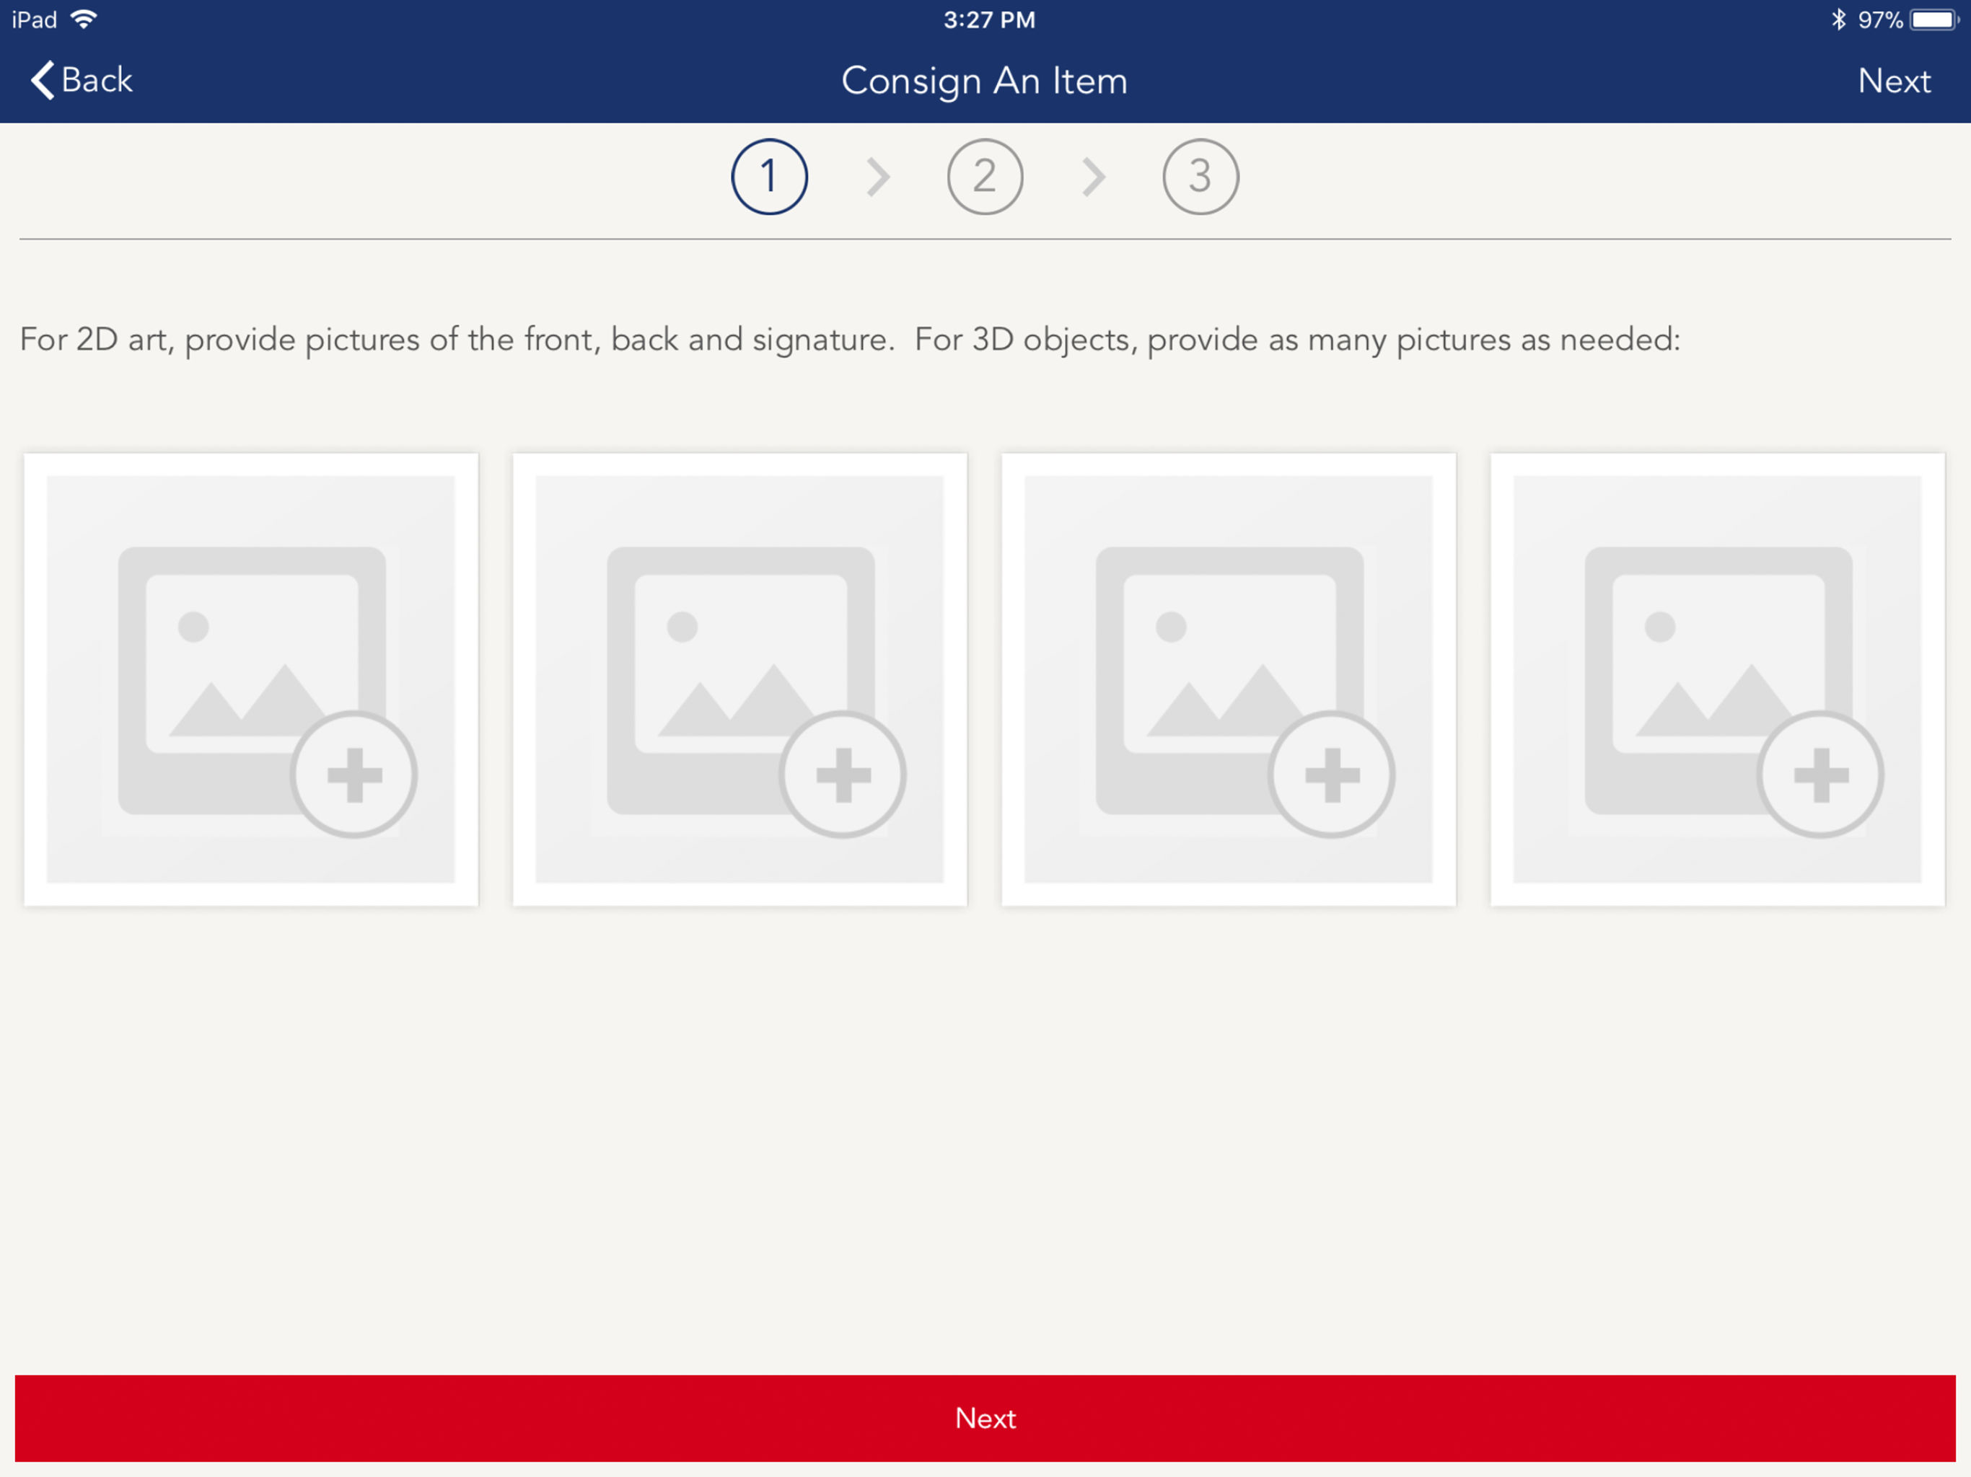Click the Bluetooth icon in status bar
This screenshot has height=1477, width=1971.
click(1838, 19)
